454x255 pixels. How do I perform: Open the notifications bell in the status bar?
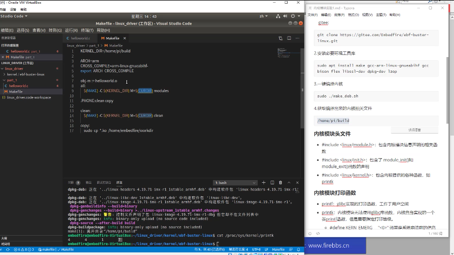point(298,250)
